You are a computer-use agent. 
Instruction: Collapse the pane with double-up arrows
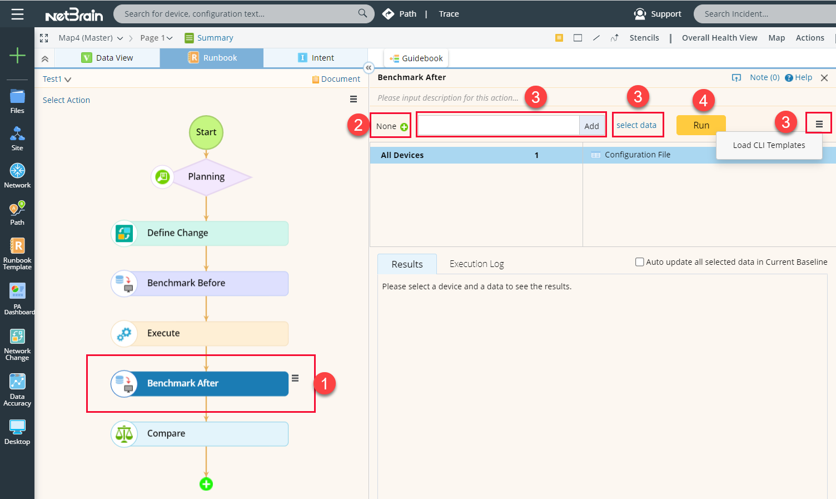[45, 58]
